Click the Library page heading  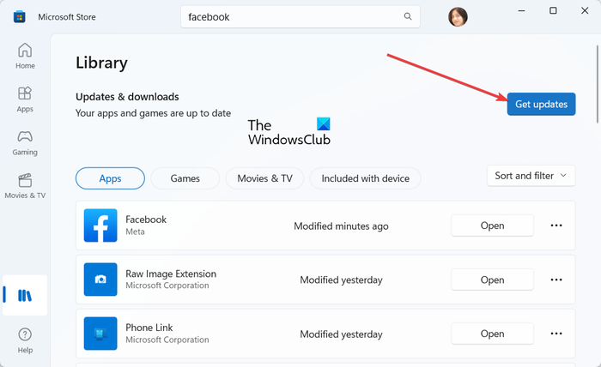(x=101, y=63)
